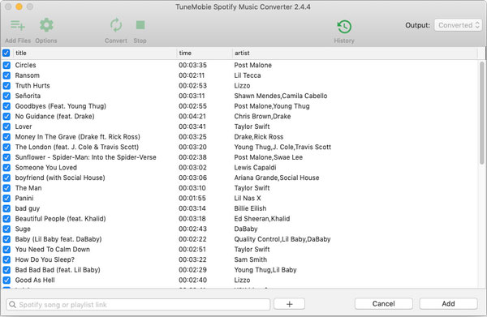Click artist Lewis Capaldi
Viewport: 487px width, 317px height.
[255, 168]
